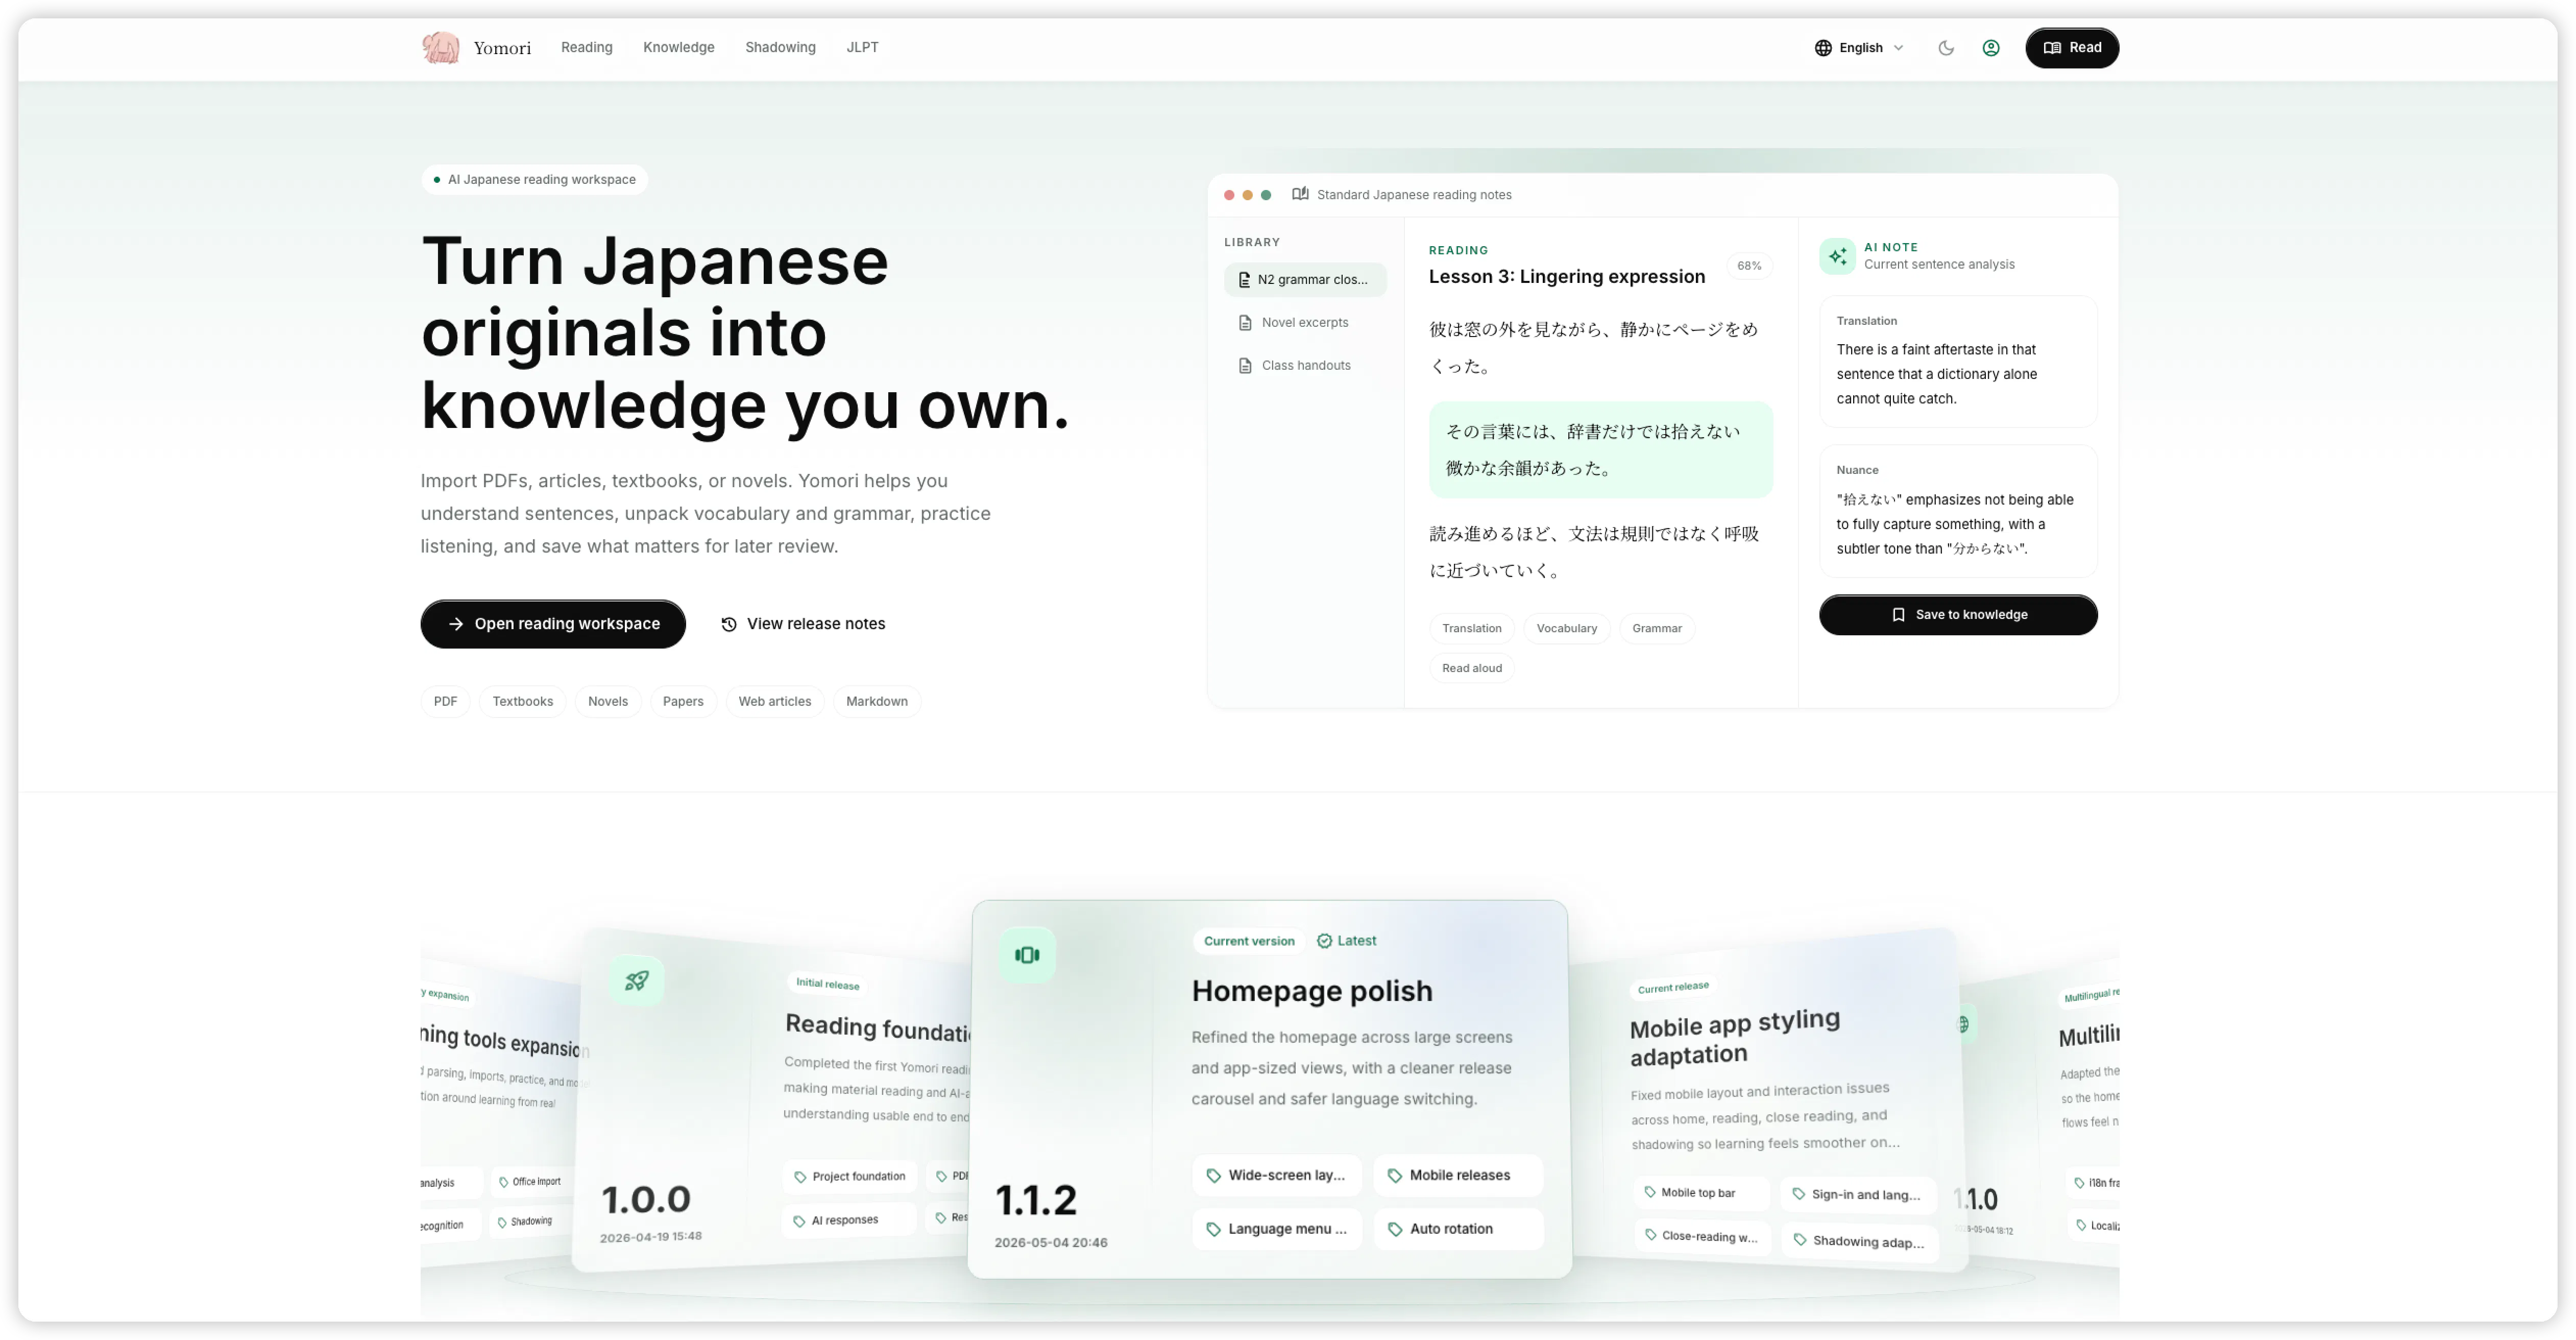The image size is (2576, 1340).
Task: Open the Reading foundation release card
Action: 772,1100
